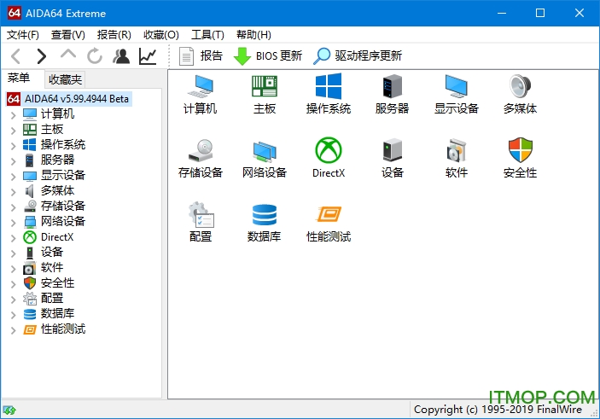Open the 文件(F) menu
Viewport: 600px width, 419px height.
coord(22,35)
